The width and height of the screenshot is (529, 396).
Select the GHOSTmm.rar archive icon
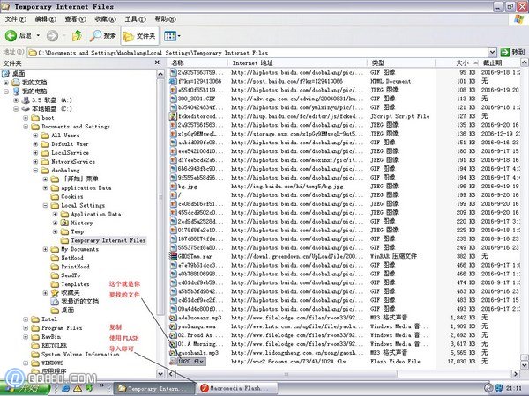tap(173, 256)
